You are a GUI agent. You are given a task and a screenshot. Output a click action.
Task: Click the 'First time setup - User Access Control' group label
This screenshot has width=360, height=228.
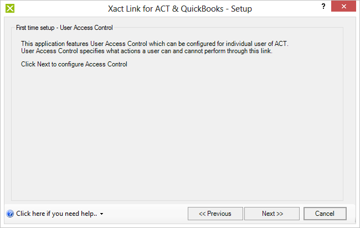coord(64,28)
